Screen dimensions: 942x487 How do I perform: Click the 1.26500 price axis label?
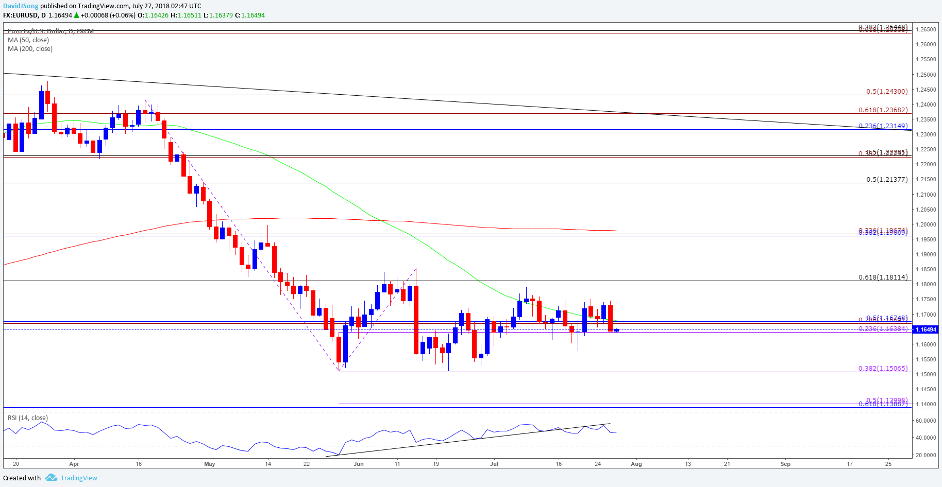926,29
